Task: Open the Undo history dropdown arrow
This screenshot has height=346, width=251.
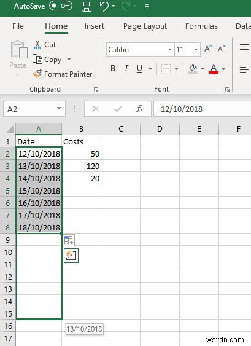Action: click(x=114, y=6)
